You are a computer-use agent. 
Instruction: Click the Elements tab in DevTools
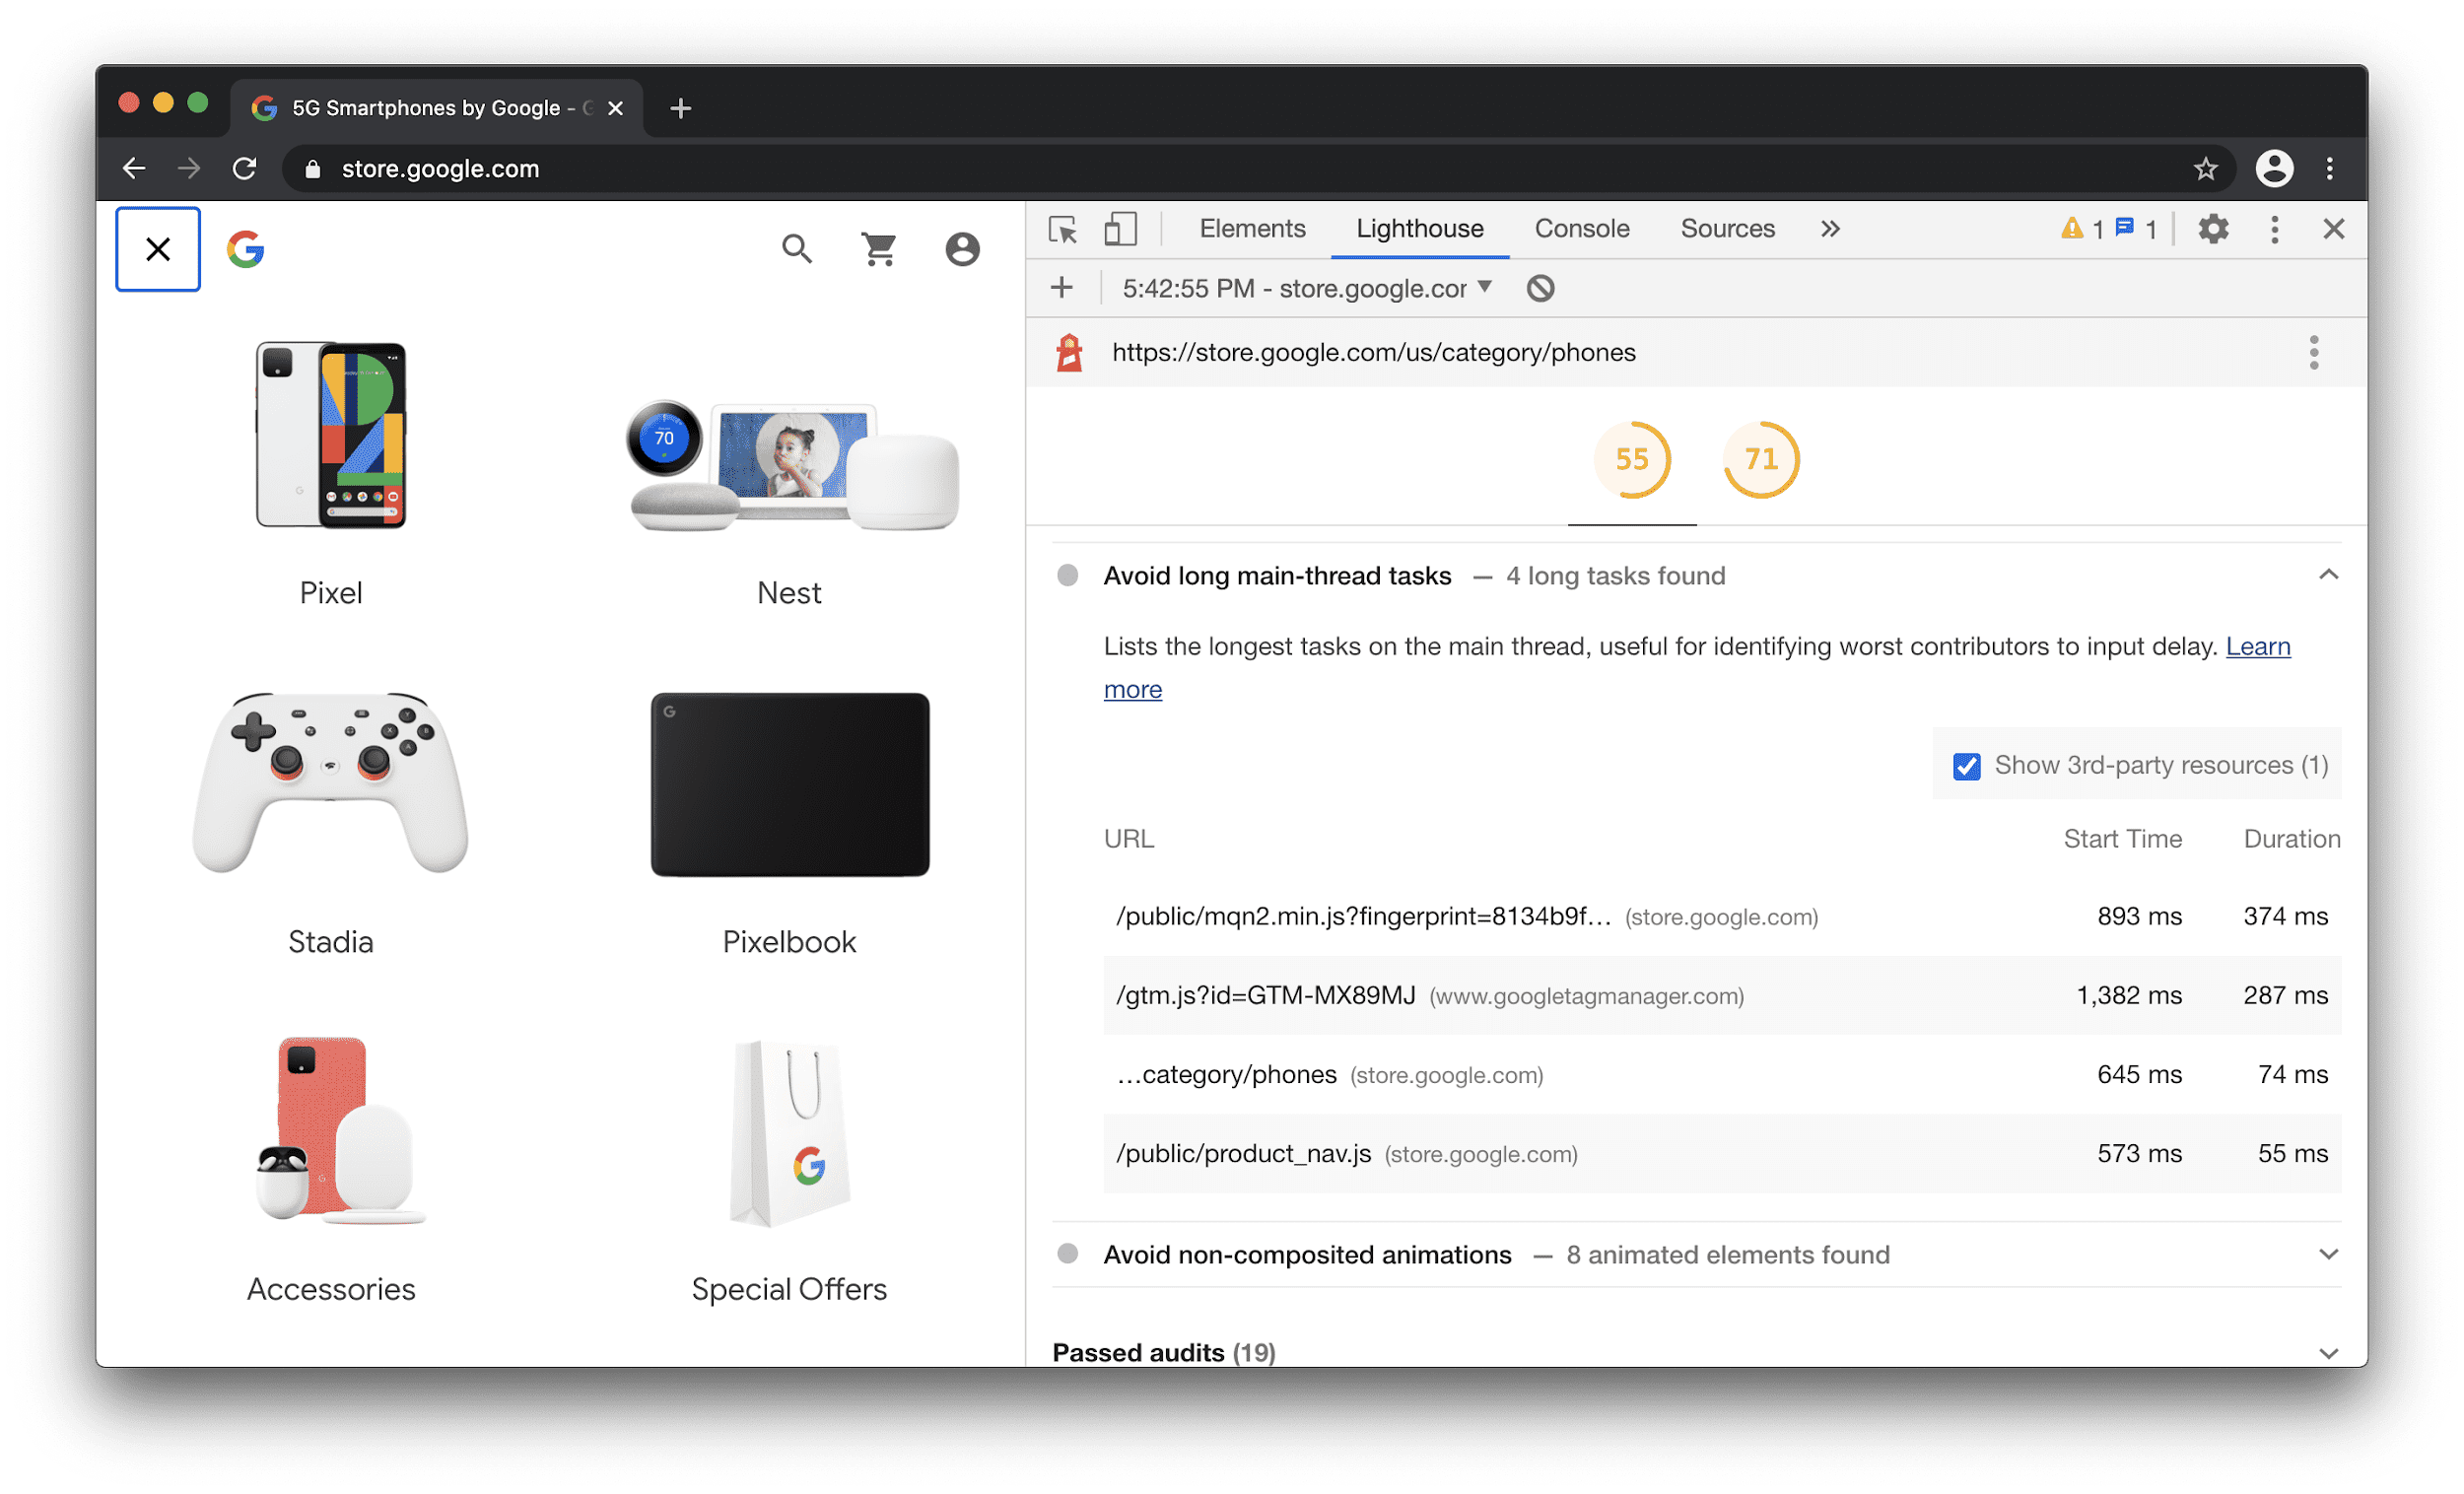(x=1250, y=229)
